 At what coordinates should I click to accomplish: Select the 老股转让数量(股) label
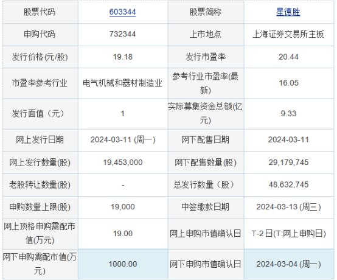pos(40,184)
